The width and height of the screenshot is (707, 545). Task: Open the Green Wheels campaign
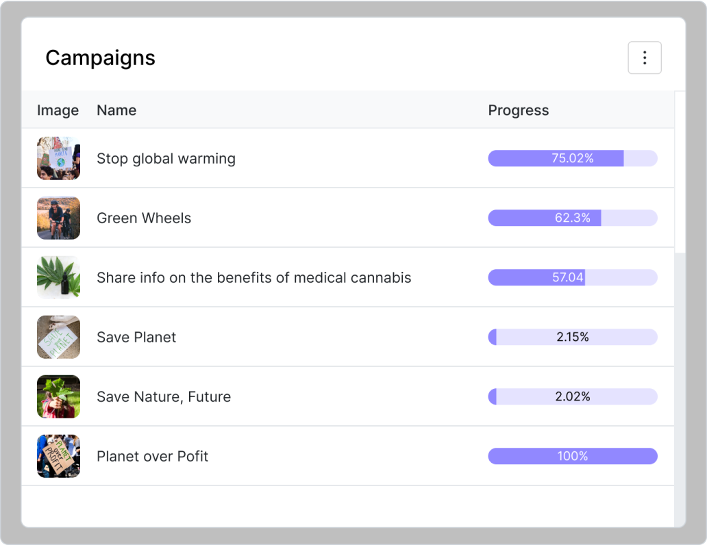pos(144,218)
